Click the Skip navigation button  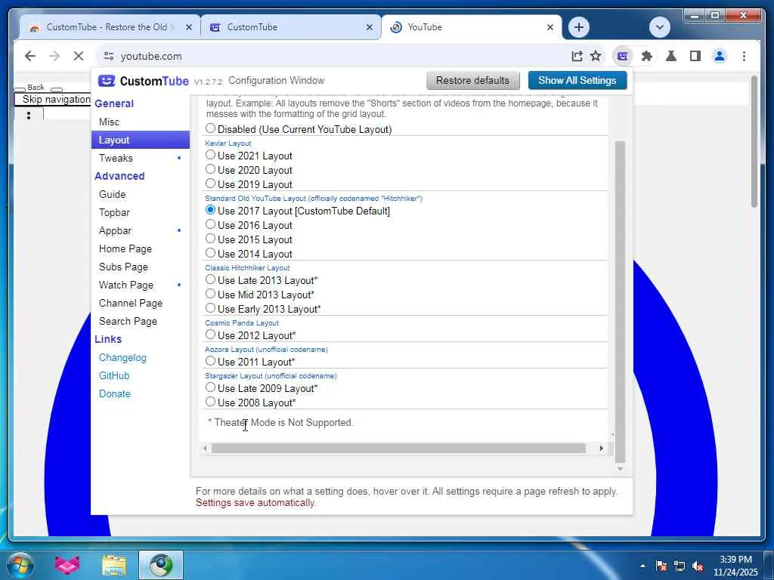point(54,99)
